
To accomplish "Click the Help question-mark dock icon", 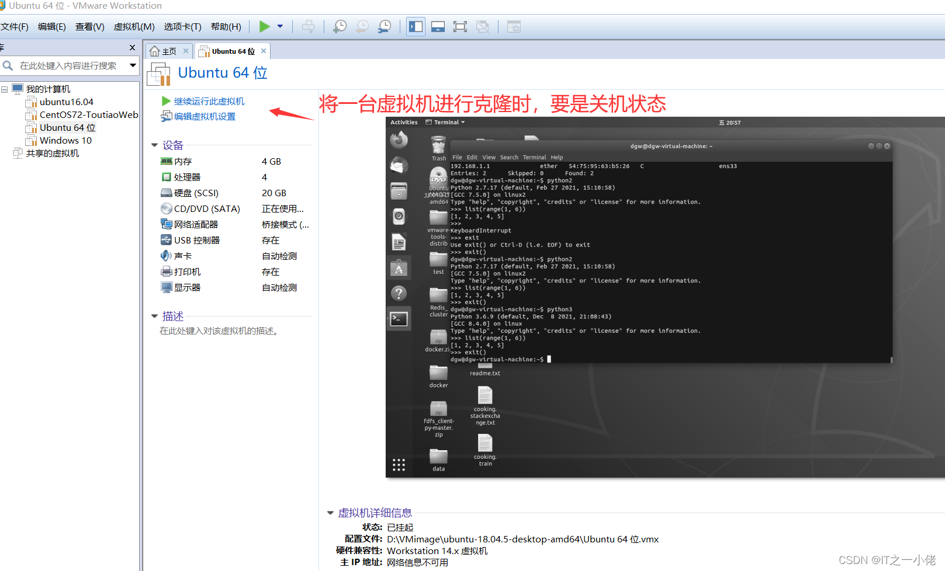I will 399,293.
